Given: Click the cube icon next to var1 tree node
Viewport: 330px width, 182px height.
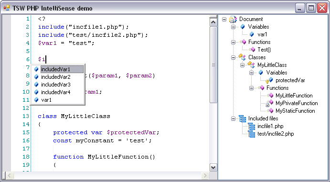Looking at the screenshot, I should click(252, 34).
